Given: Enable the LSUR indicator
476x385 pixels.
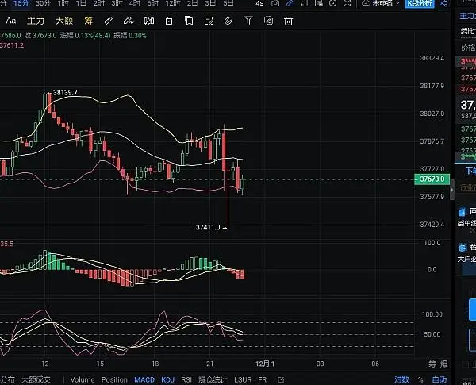Looking at the screenshot, I should coord(243,379).
